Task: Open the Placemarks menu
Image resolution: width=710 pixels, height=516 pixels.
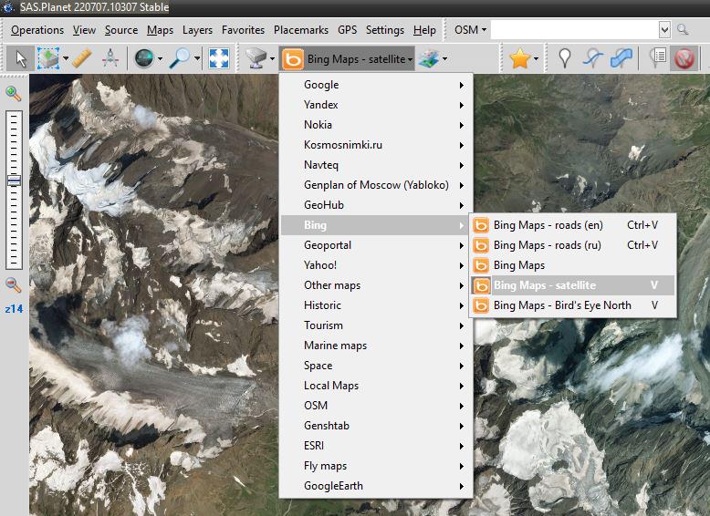Action: [x=301, y=30]
